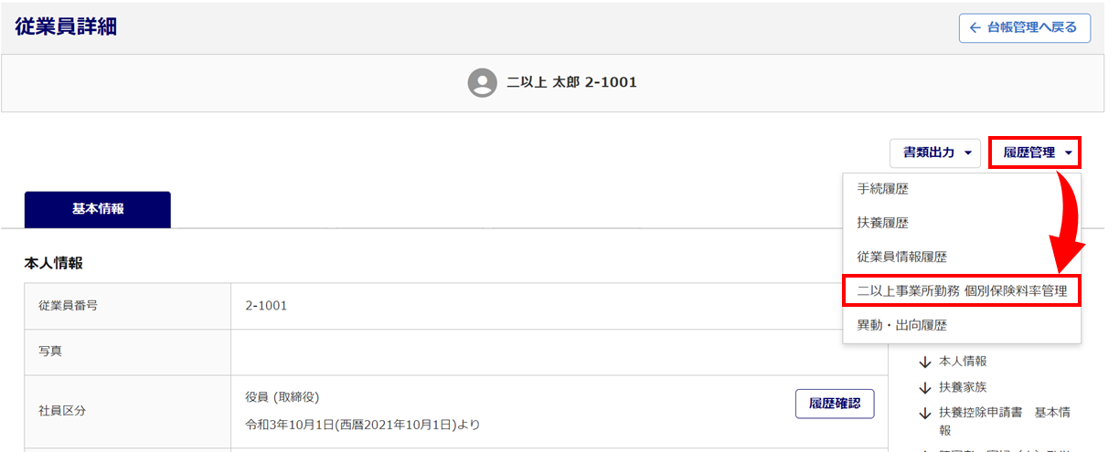Select 手続履歴 from the menu

click(x=882, y=190)
